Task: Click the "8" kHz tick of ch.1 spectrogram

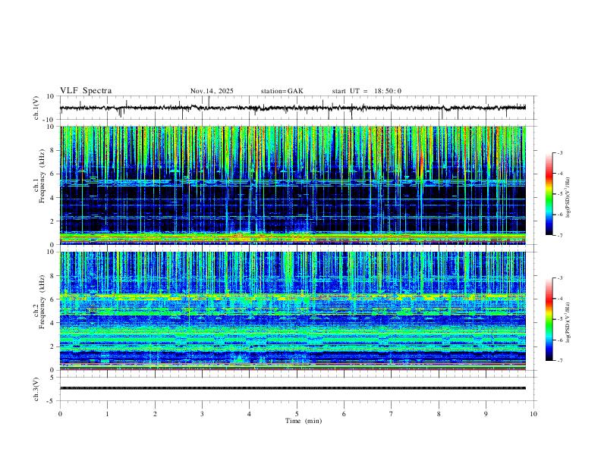Action: coord(53,150)
